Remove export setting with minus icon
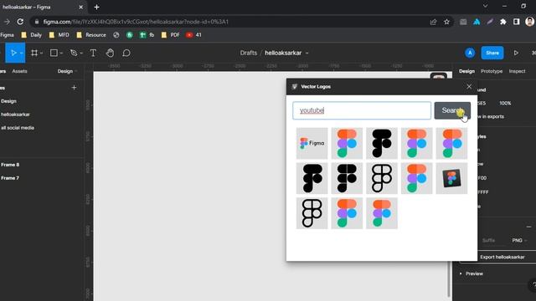Viewport: 536px width, 301px height. 528,227
